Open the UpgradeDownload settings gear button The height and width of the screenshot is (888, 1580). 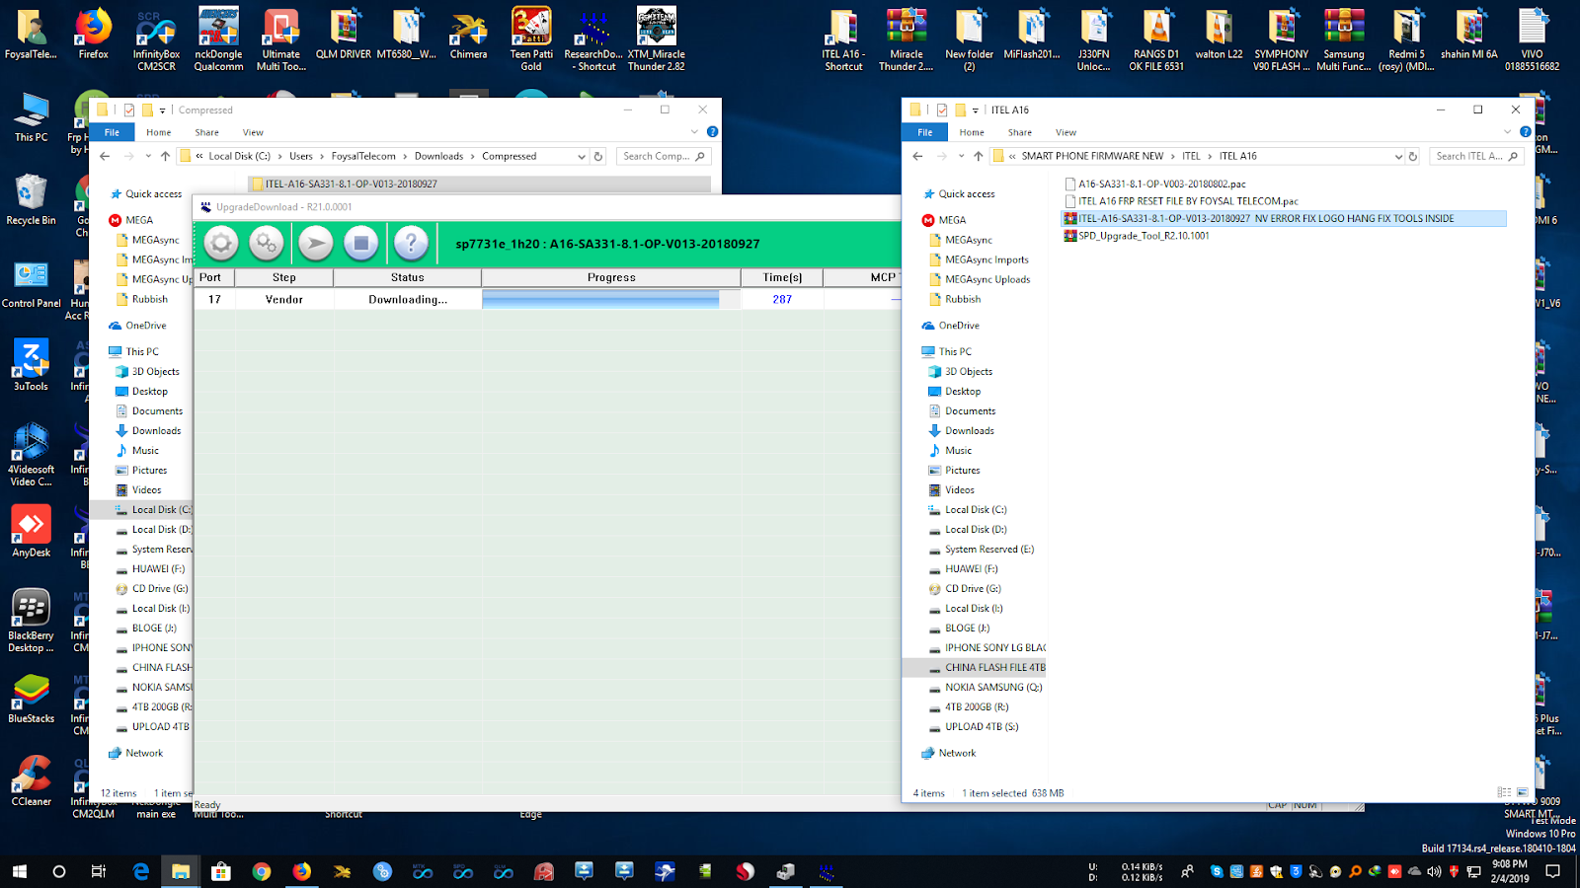(x=221, y=243)
